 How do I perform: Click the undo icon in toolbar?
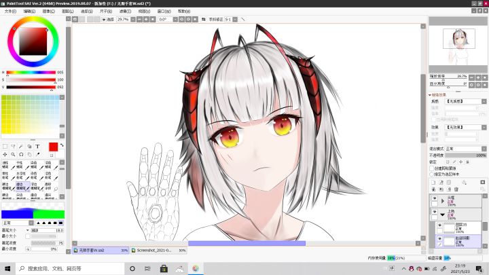[x=75, y=19]
